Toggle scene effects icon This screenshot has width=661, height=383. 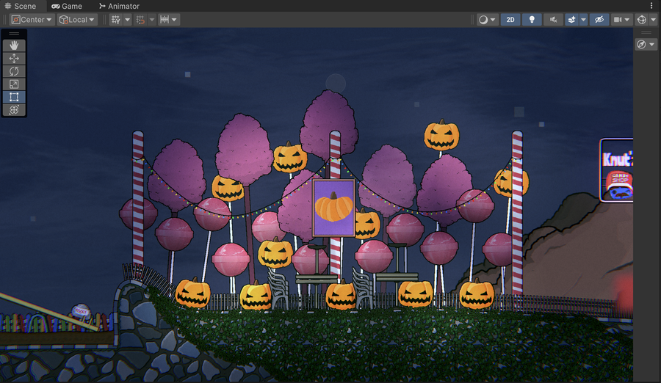pos(571,19)
